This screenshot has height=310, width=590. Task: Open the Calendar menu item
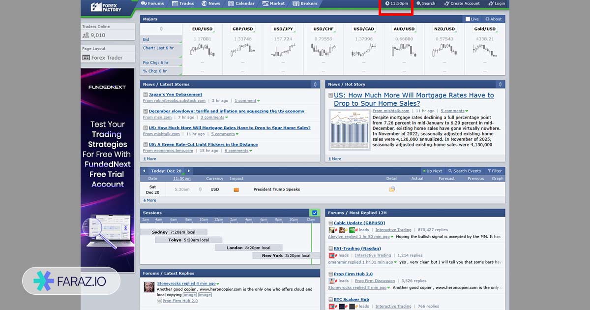click(241, 3)
